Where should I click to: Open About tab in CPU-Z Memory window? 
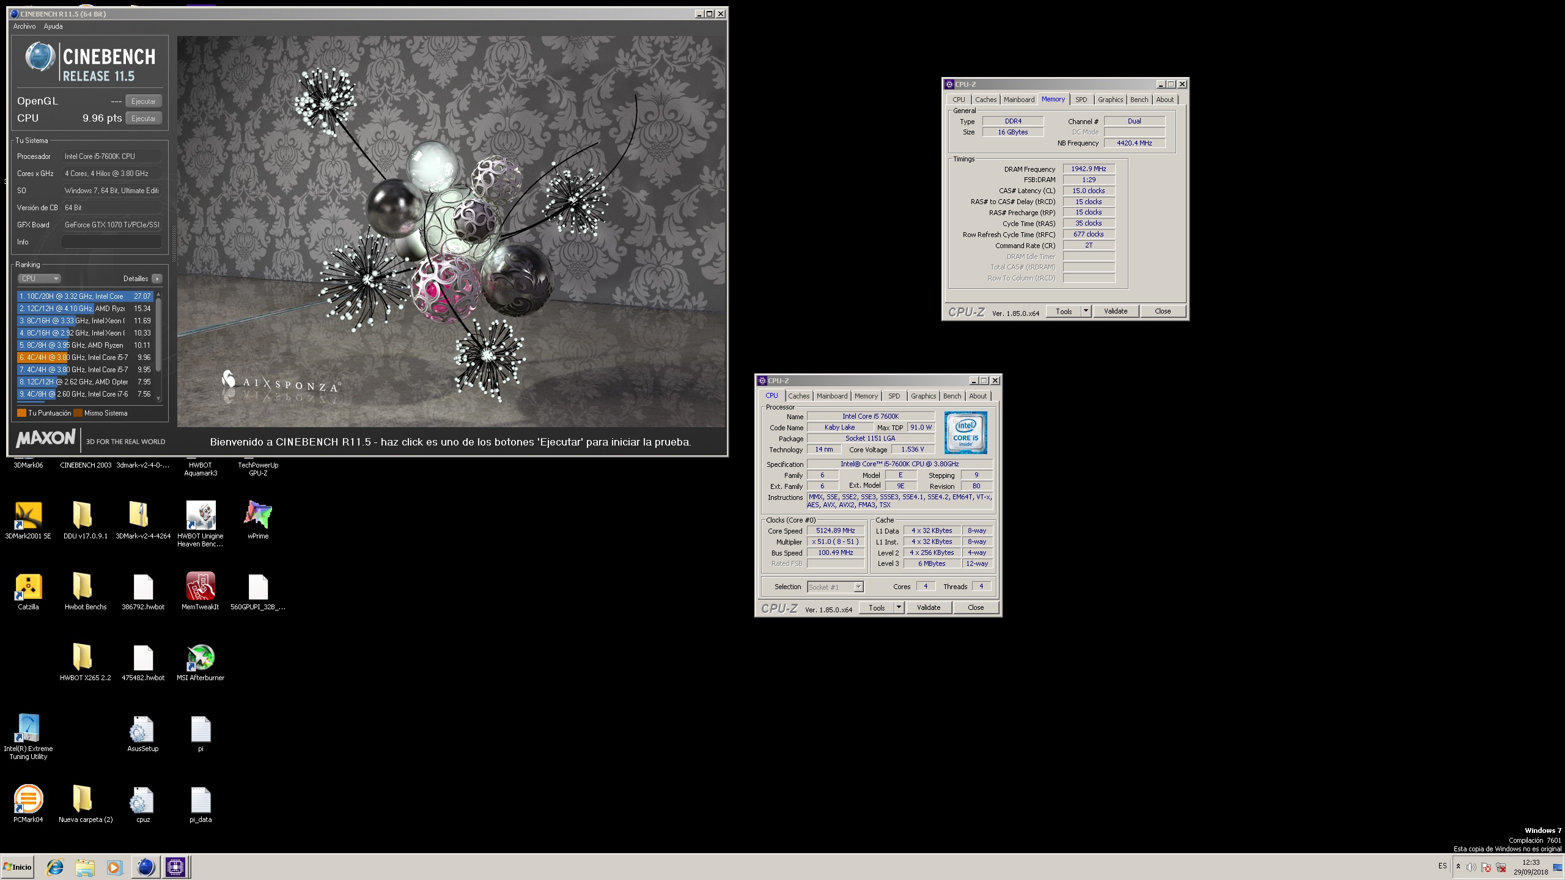pyautogui.click(x=1165, y=100)
